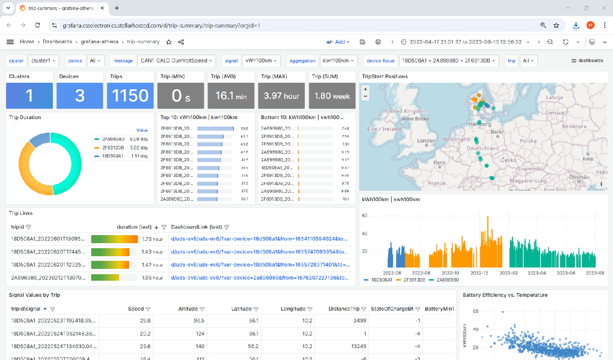This screenshot has width=613, height=360.
Task: Open link for trip 2A896980_20230212T13070
Action: pos(260,278)
